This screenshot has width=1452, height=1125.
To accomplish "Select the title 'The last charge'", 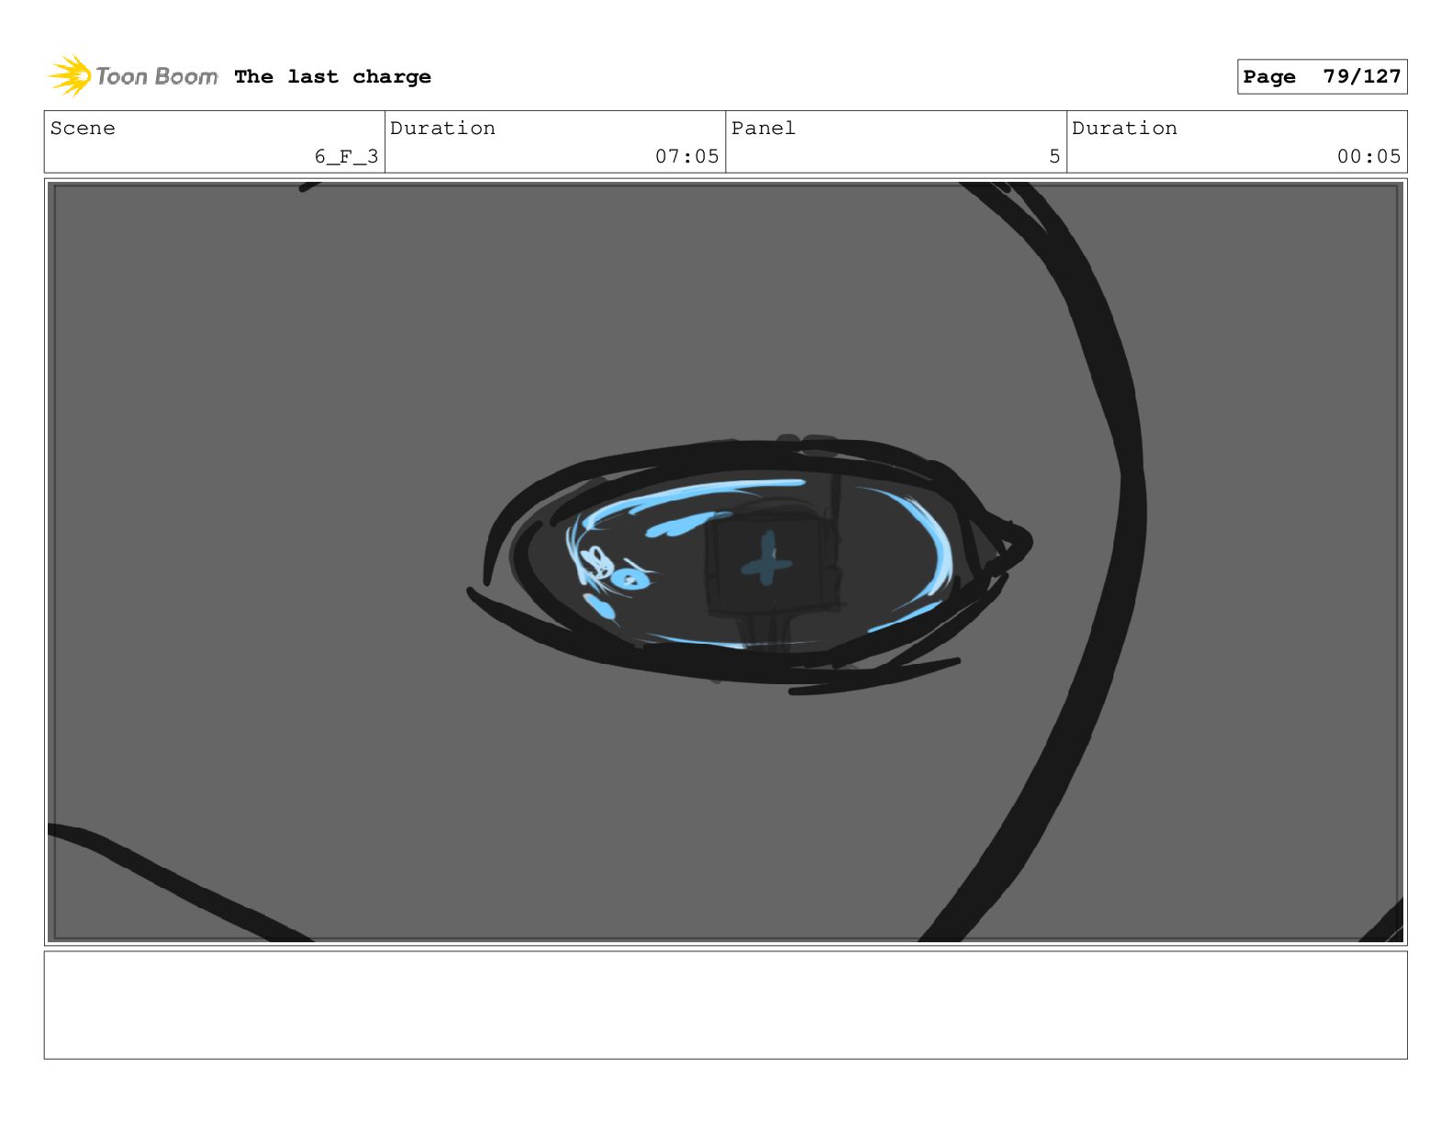I will tap(332, 77).
